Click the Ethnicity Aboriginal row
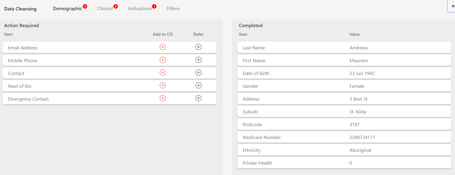The image size is (455, 175). [x=344, y=150]
